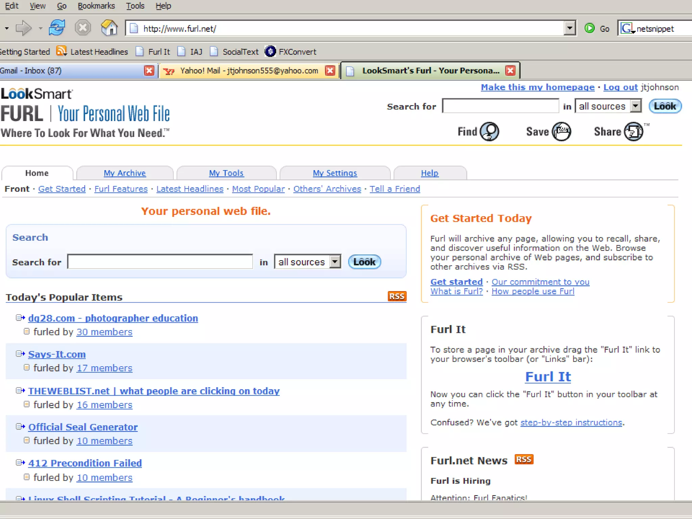Open the forward-history dropdown arrow
692x519 pixels.
(40, 28)
